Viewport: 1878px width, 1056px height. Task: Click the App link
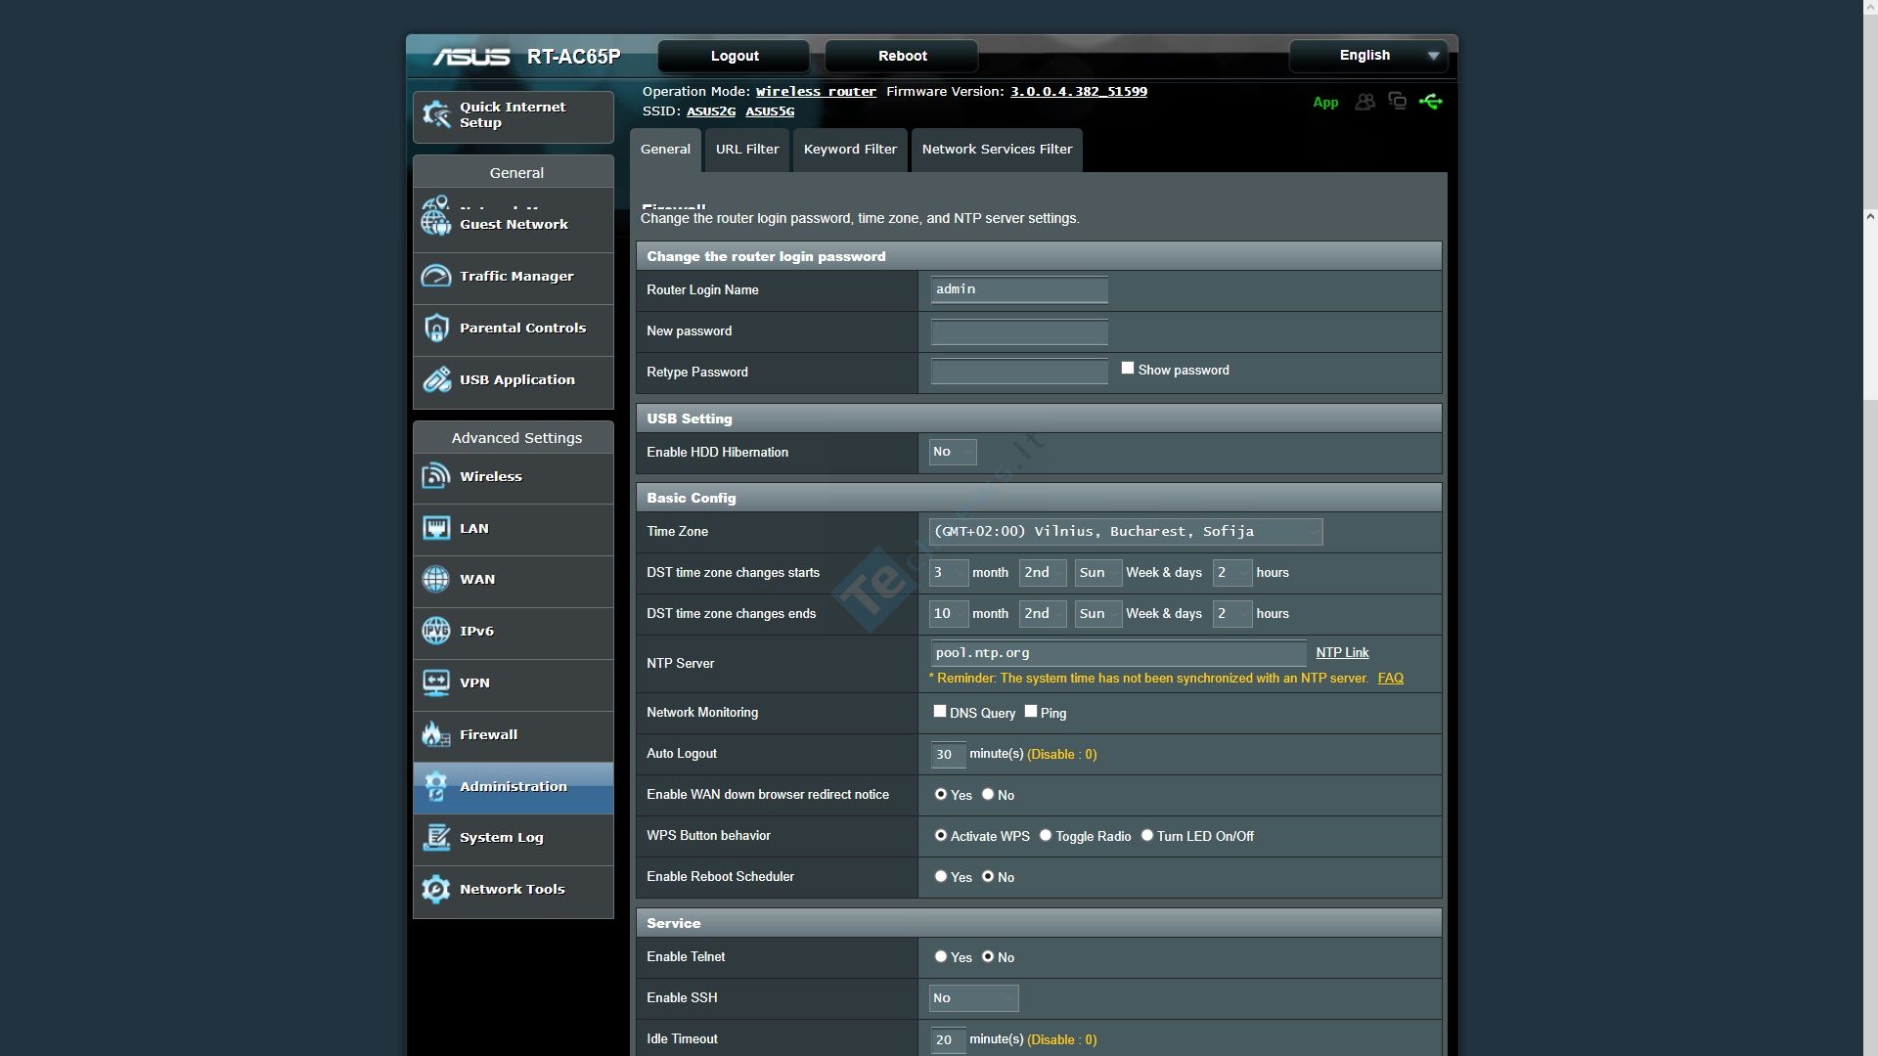point(1325,102)
